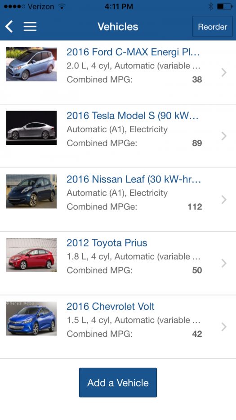Tap the Wi-Fi signal icon

tap(62, 6)
